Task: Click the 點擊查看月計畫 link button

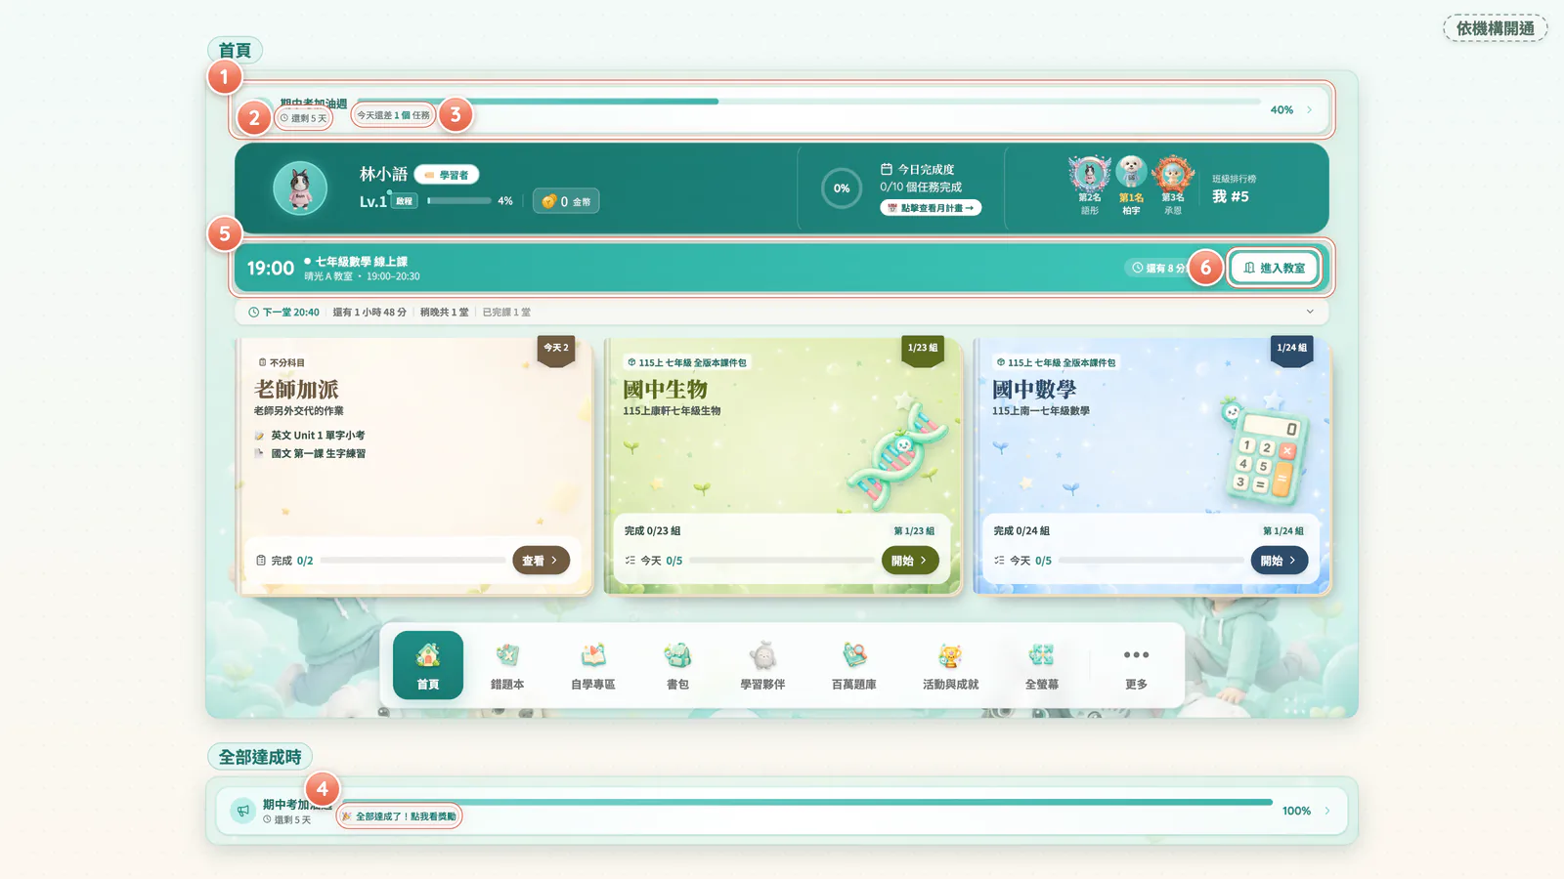Action: pyautogui.click(x=931, y=208)
